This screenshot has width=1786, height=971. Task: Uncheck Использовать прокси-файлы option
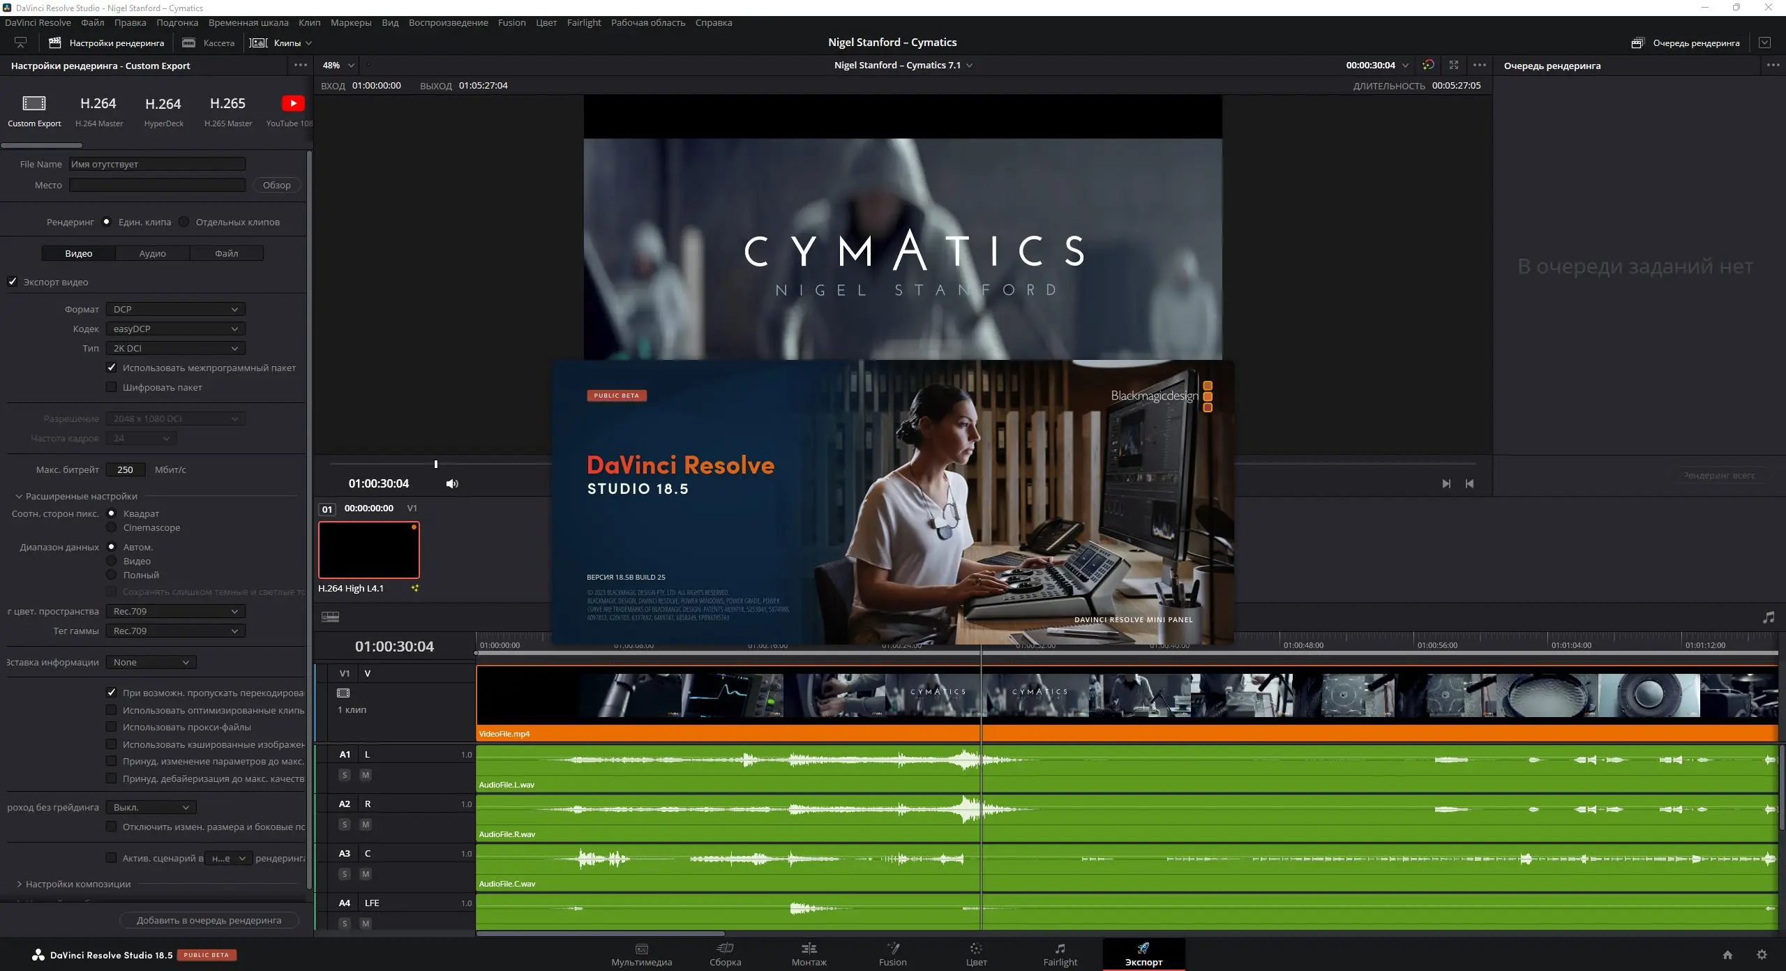(x=112, y=727)
